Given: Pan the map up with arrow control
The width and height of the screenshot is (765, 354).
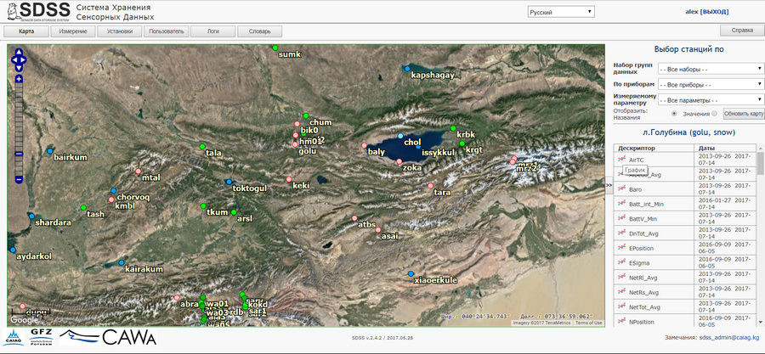Looking at the screenshot, I should coord(18,51).
